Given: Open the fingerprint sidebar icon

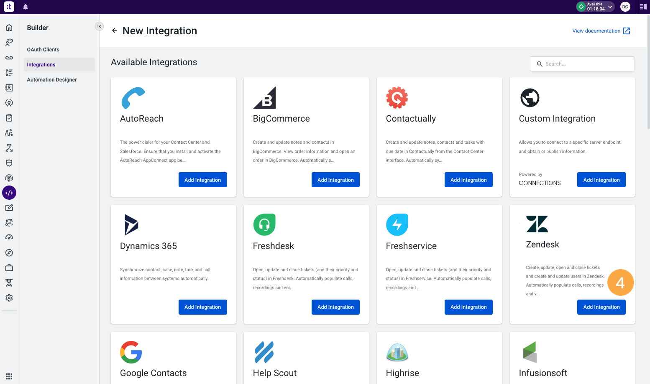Looking at the screenshot, I should click(9, 178).
